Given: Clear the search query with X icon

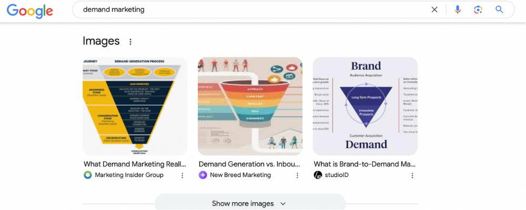Looking at the screenshot, I should 434,9.
